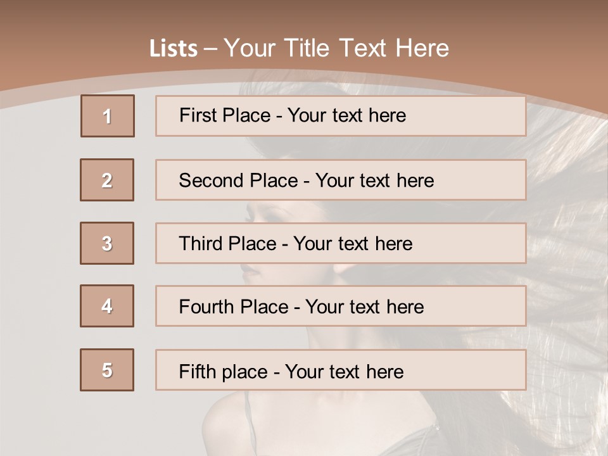Image resolution: width=608 pixels, height=456 pixels.
Task: Click the number 3 box
Action: (x=107, y=243)
